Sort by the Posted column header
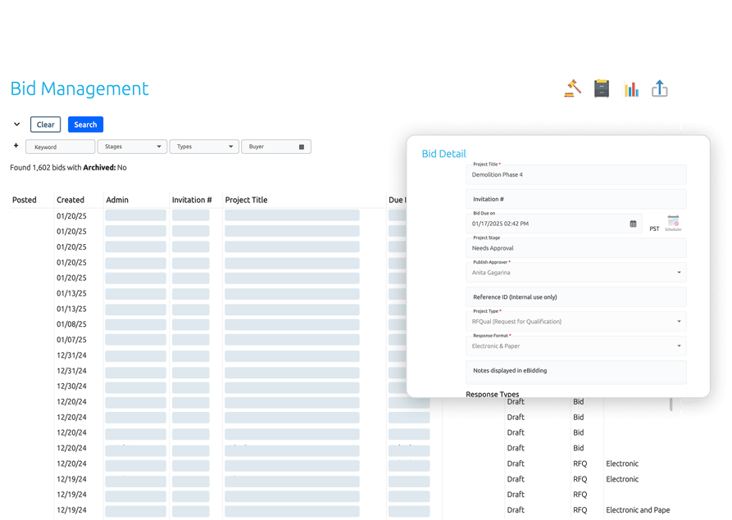The width and height of the screenshot is (732, 520). pos(25,200)
